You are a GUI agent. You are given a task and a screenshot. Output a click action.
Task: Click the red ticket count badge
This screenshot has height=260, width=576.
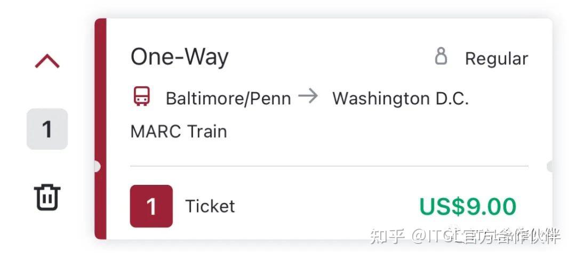(151, 206)
